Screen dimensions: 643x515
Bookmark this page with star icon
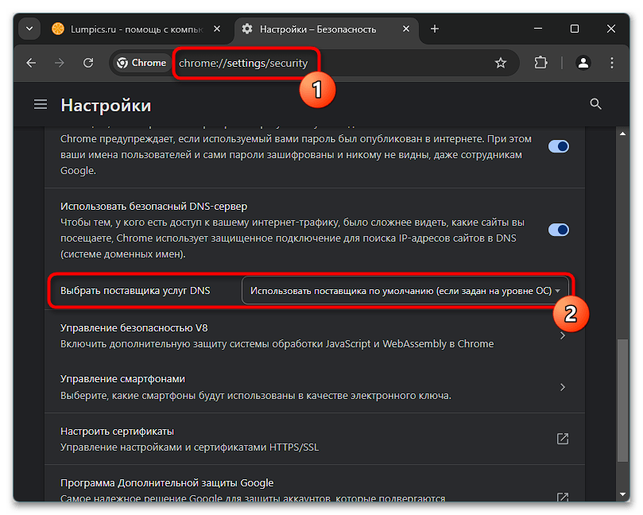(x=500, y=63)
